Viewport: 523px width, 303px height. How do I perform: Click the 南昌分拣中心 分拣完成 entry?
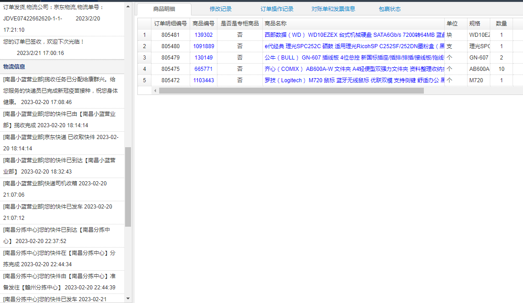coord(62,258)
